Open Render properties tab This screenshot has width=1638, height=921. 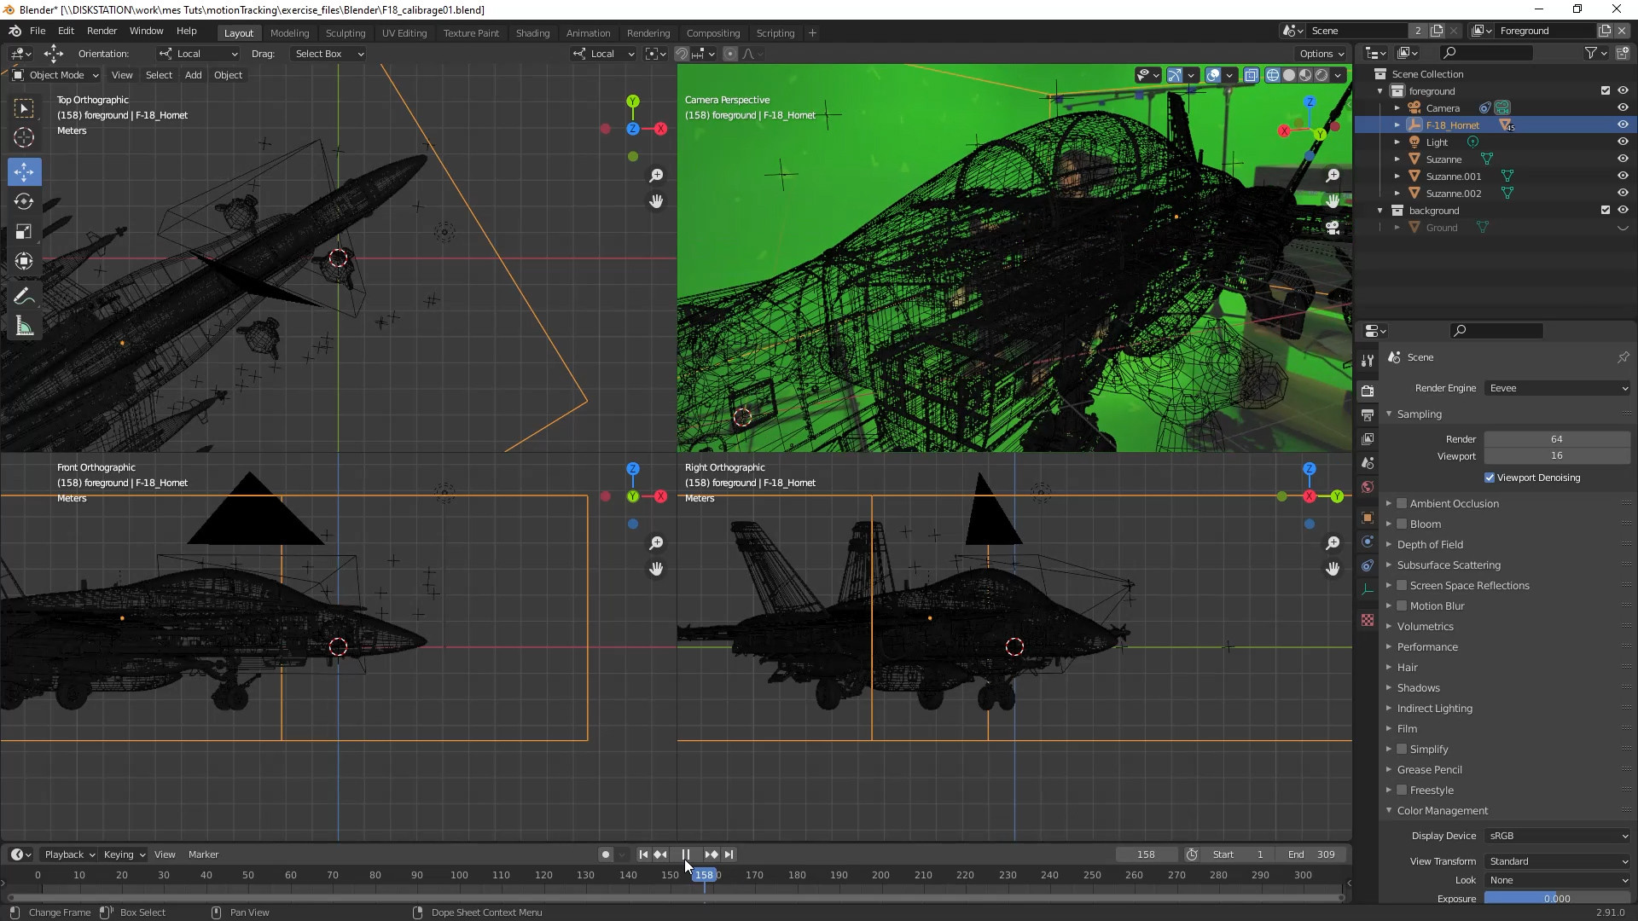click(x=1368, y=391)
